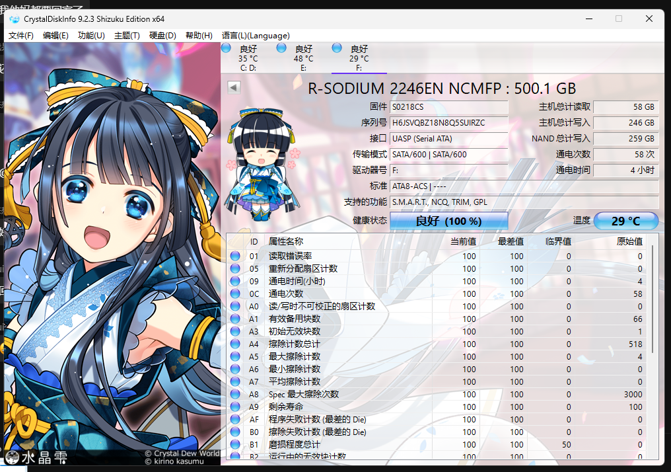Click the status icon for A9 剩余寿命
The width and height of the screenshot is (671, 472).
point(235,407)
